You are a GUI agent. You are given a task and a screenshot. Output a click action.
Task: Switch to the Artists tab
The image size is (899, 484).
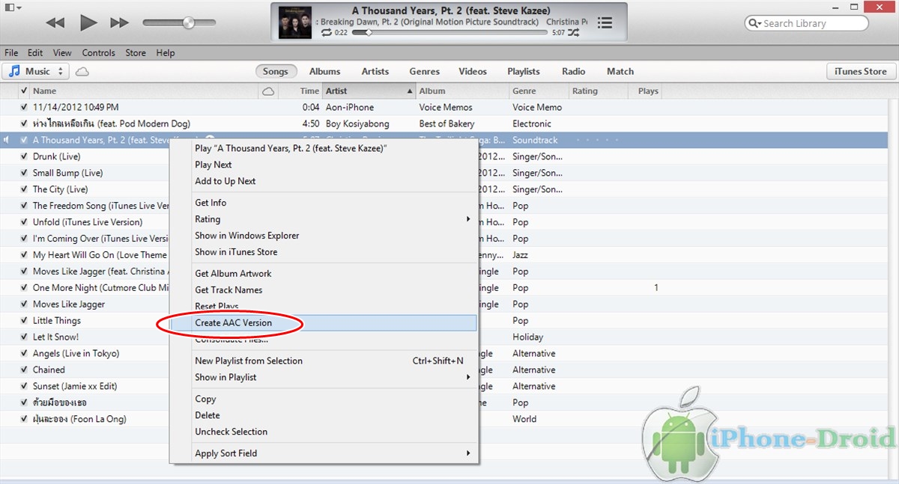coord(375,72)
